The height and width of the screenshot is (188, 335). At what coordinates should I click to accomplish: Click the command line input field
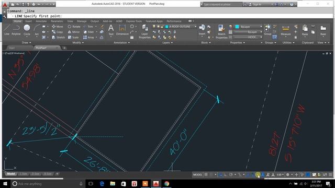tap(170, 16)
